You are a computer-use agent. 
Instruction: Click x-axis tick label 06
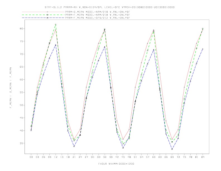point(44,157)
